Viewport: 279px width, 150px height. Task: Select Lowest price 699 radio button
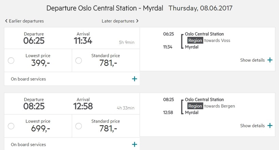[x=11, y=126]
